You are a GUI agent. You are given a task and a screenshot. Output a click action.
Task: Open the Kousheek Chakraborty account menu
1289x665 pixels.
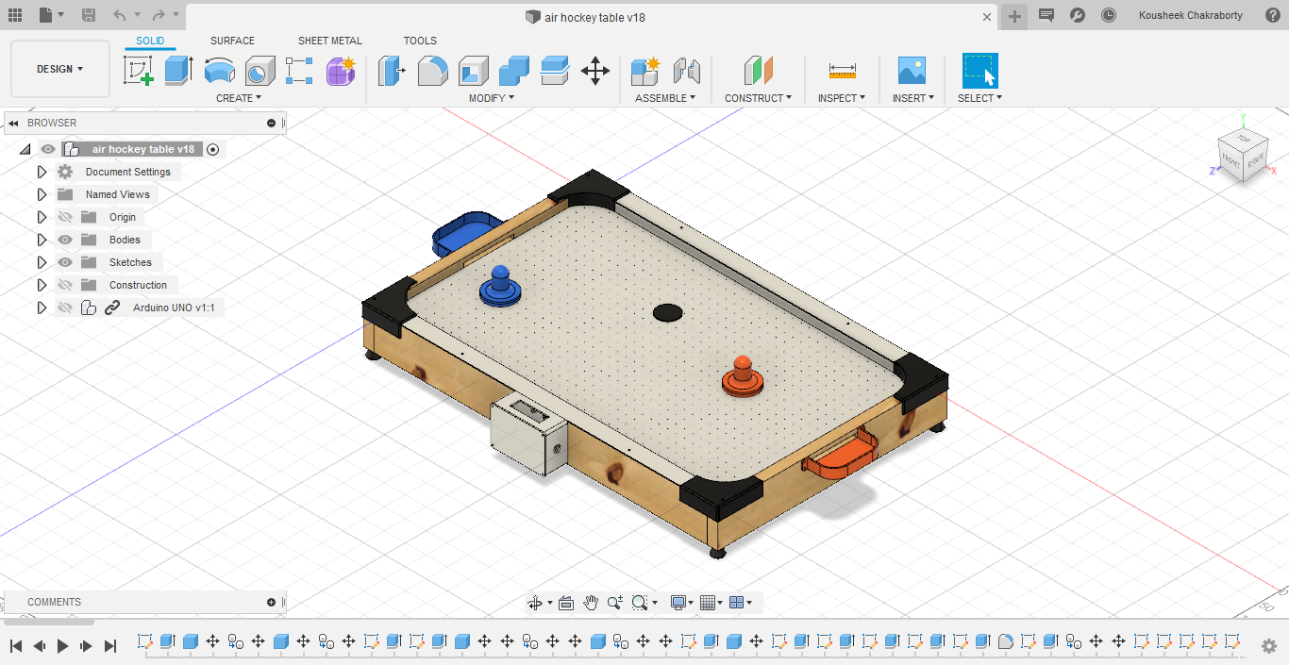pyautogui.click(x=1190, y=15)
